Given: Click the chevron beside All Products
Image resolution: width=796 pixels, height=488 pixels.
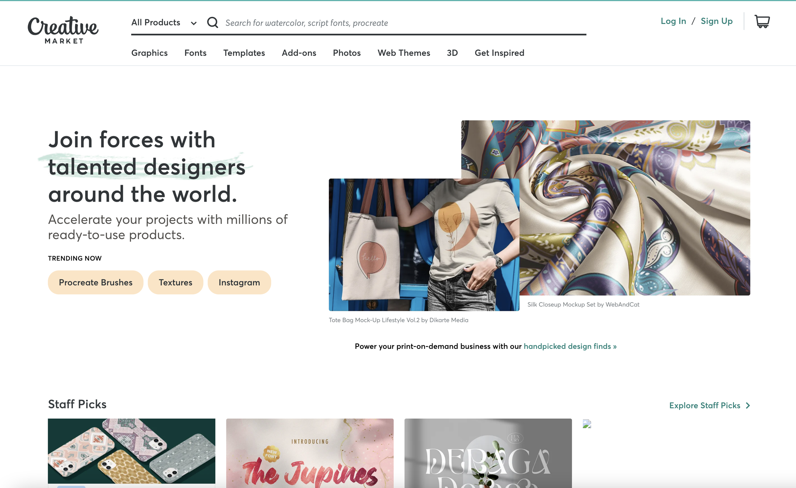Looking at the screenshot, I should pyautogui.click(x=194, y=23).
